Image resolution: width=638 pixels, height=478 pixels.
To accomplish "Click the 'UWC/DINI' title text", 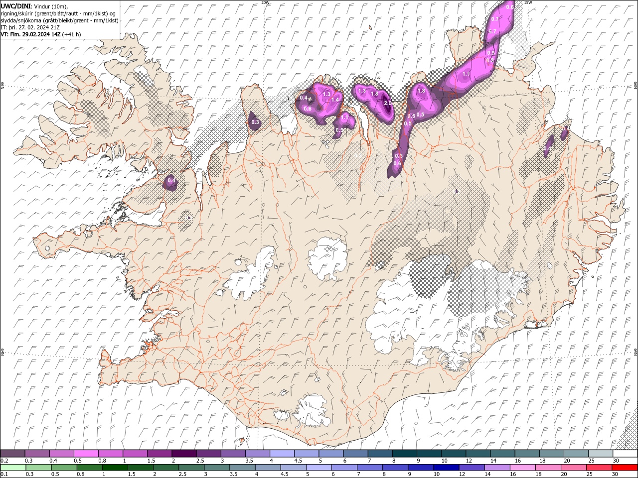I will (15, 6).
